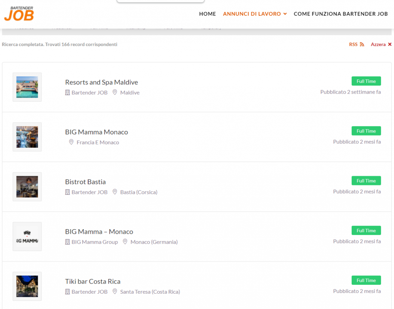Open the HOME menu item

tap(207, 14)
